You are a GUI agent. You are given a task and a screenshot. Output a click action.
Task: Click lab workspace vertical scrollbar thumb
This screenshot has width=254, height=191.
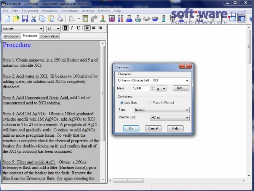click(x=249, y=47)
